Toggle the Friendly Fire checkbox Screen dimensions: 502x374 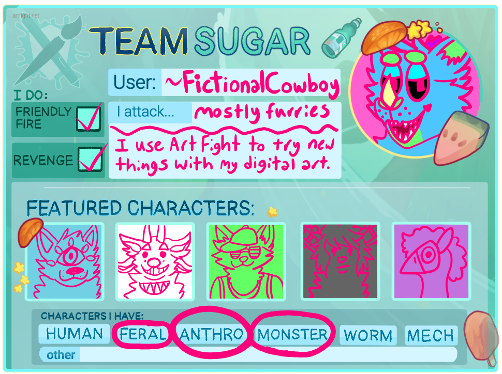pyautogui.click(x=88, y=119)
